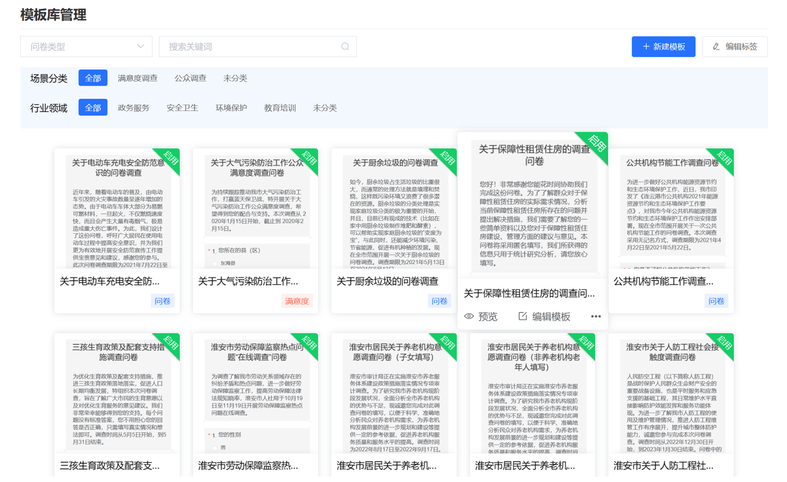Click title 公共机构节能工作调查... below card

click(x=664, y=281)
